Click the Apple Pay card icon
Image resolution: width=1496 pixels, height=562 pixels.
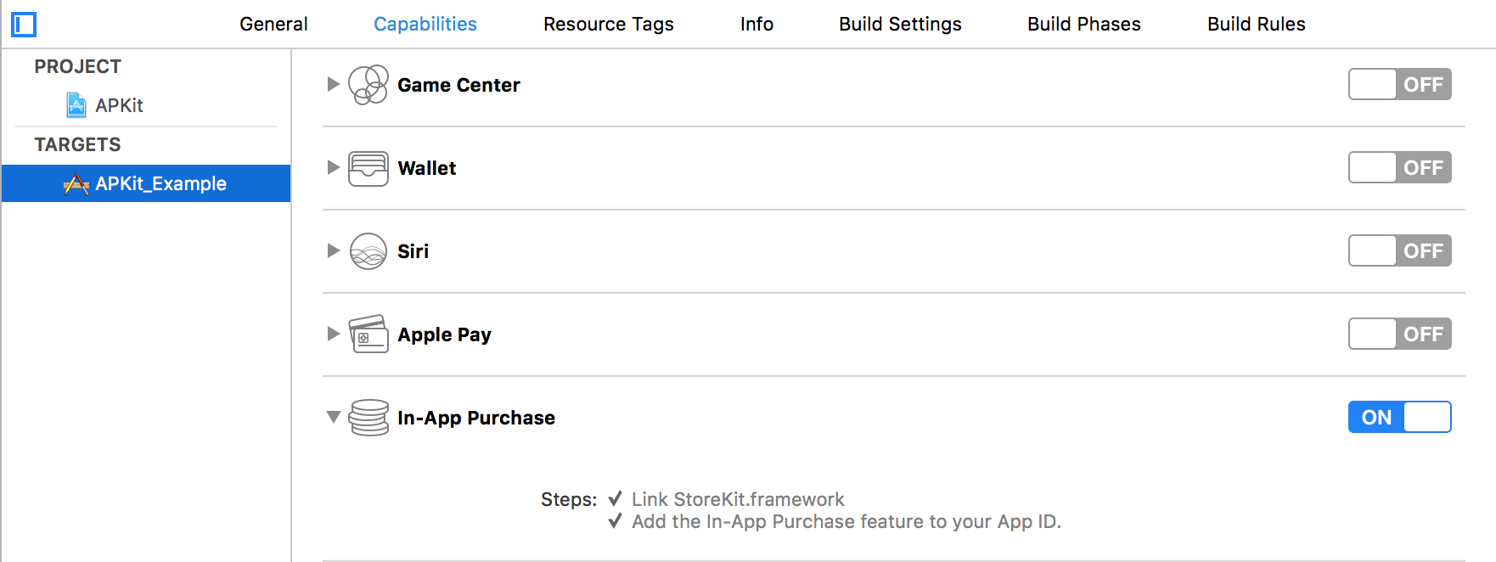coord(368,334)
